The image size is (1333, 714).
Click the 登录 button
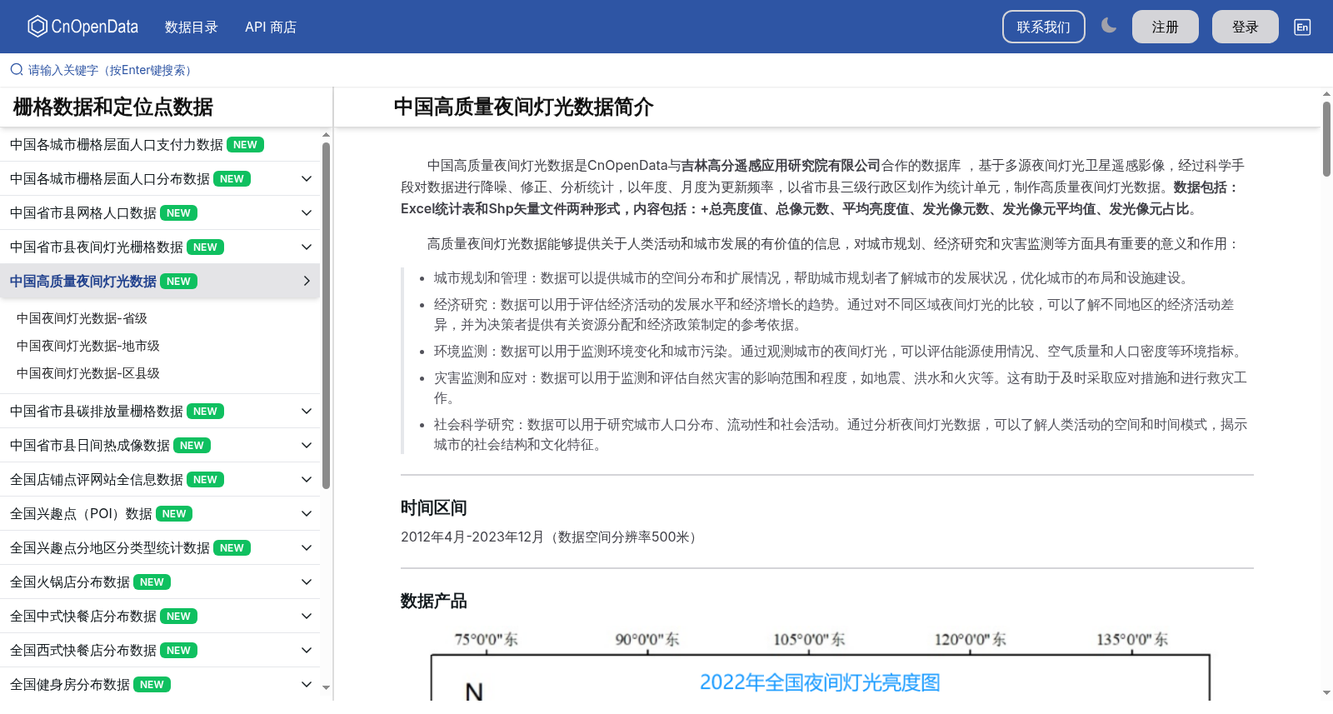[1246, 27]
